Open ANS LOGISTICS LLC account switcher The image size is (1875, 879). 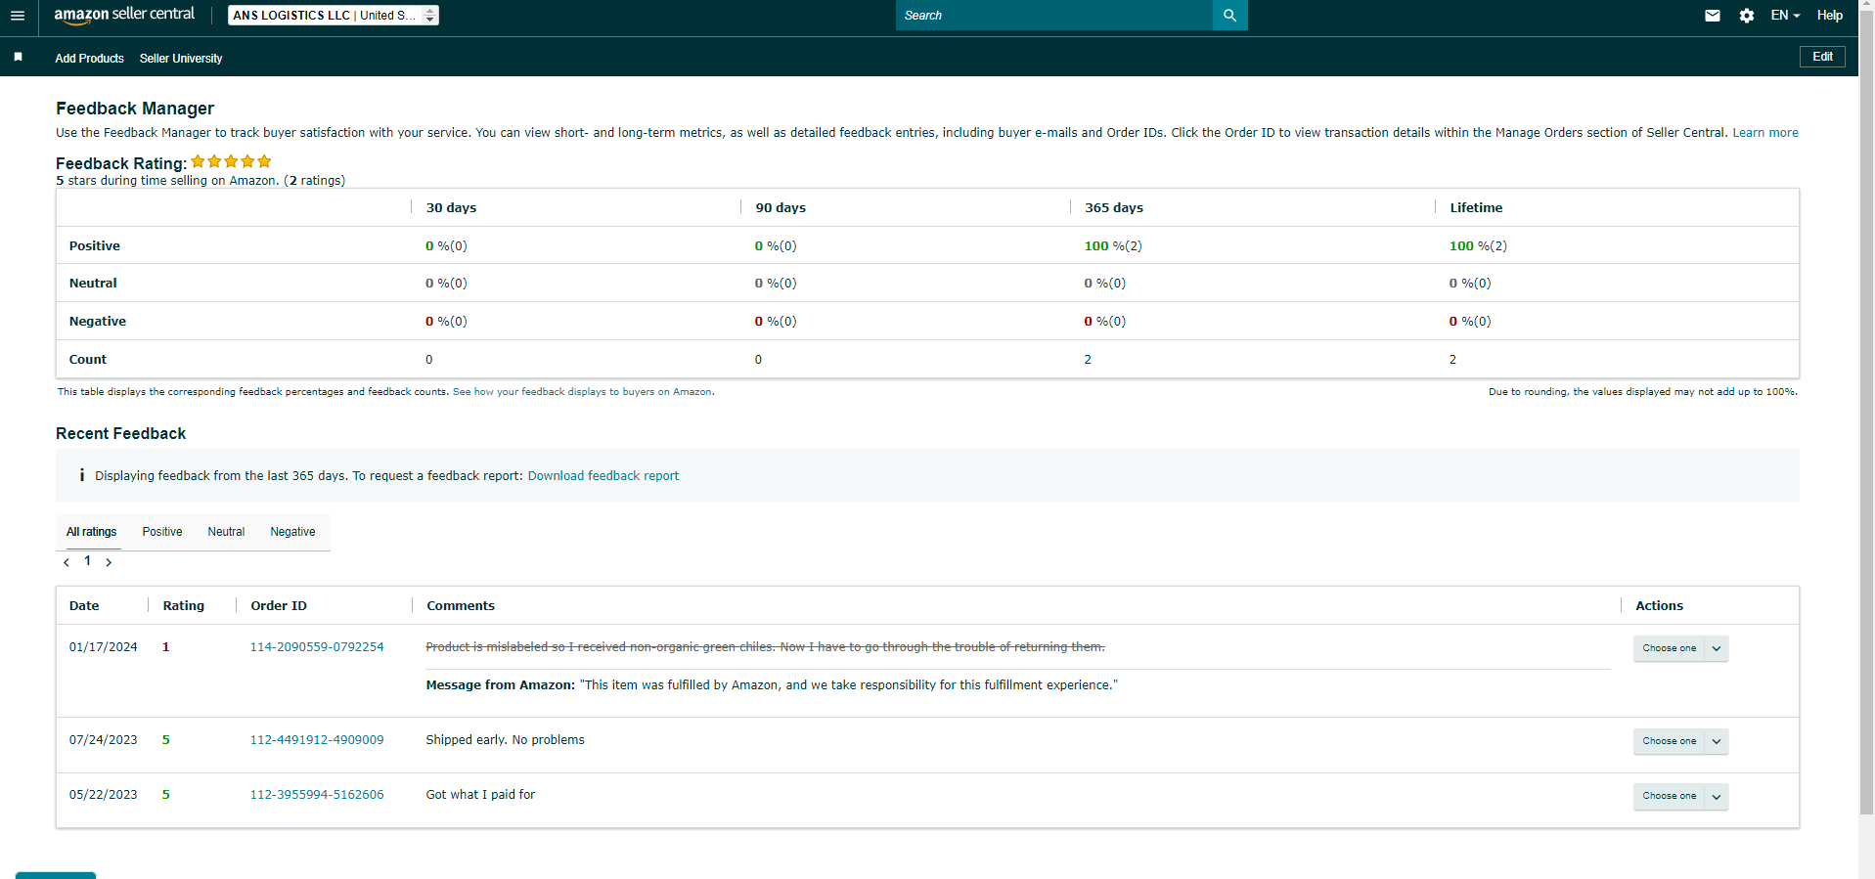(x=333, y=16)
